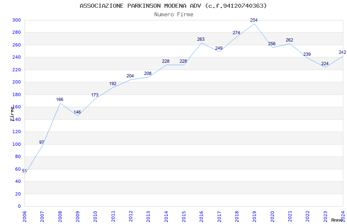Click the chart title ASSOCIAZIONE PARKINSON MODENA ADV
Viewport: 347px width, 224px height.
click(173, 6)
